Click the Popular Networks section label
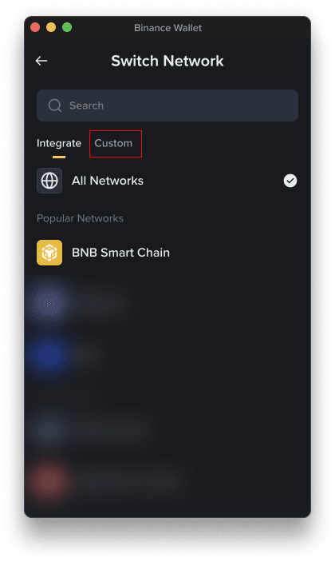The width and height of the screenshot is (335, 562). click(80, 218)
